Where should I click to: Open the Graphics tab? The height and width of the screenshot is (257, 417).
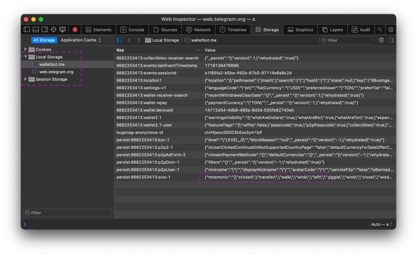coord(300,30)
